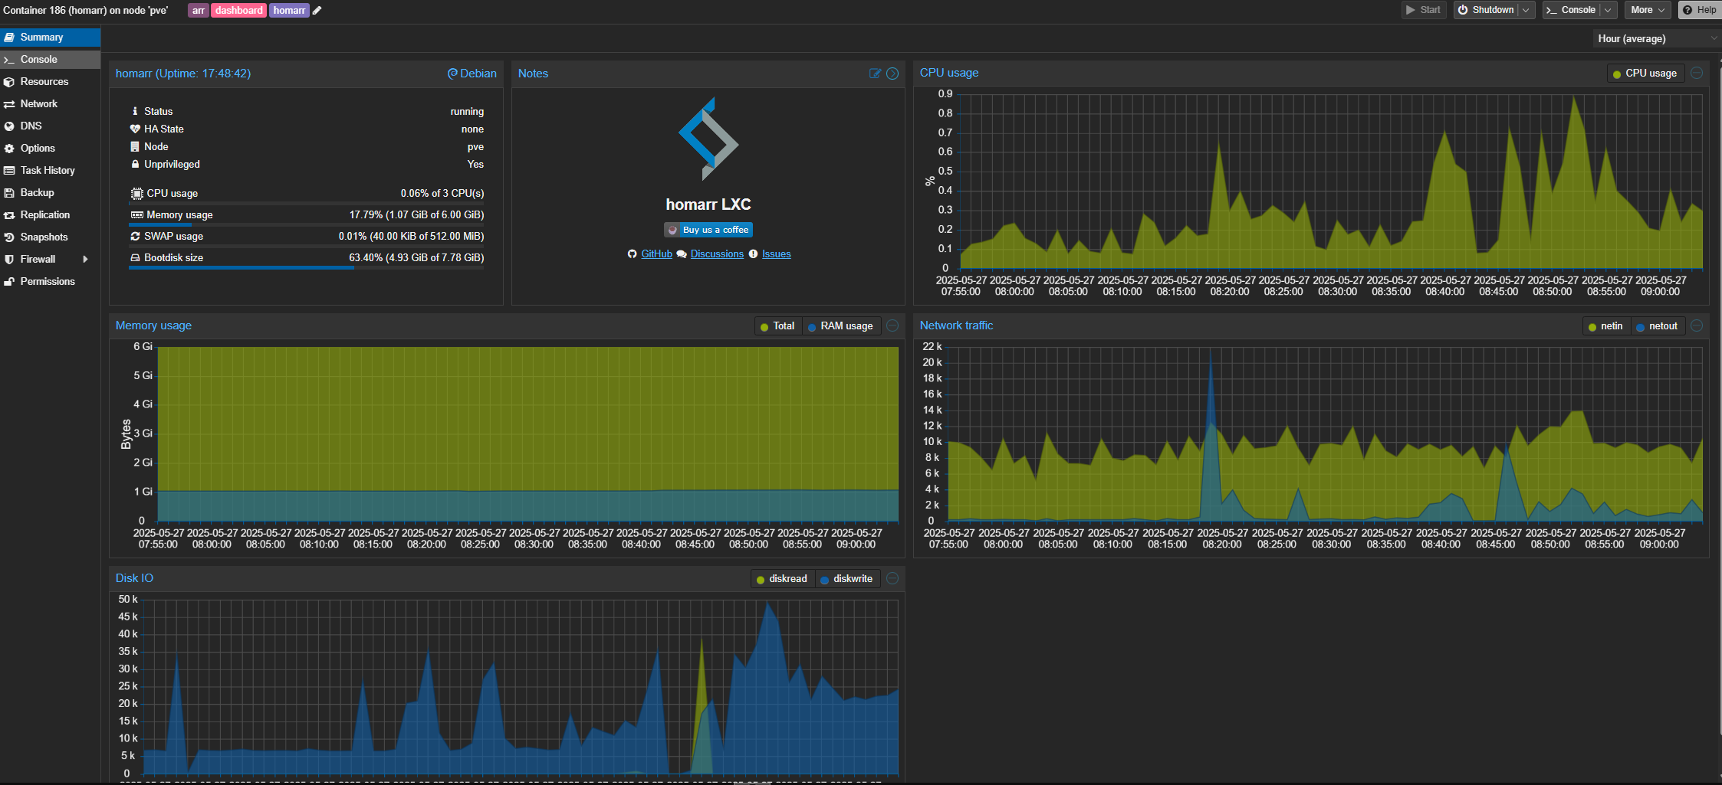The image size is (1722, 785).
Task: Click the GitHub link in Notes
Action: click(x=656, y=254)
